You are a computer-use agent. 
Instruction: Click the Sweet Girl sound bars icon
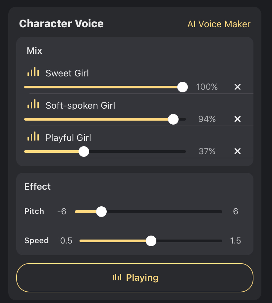(x=33, y=72)
